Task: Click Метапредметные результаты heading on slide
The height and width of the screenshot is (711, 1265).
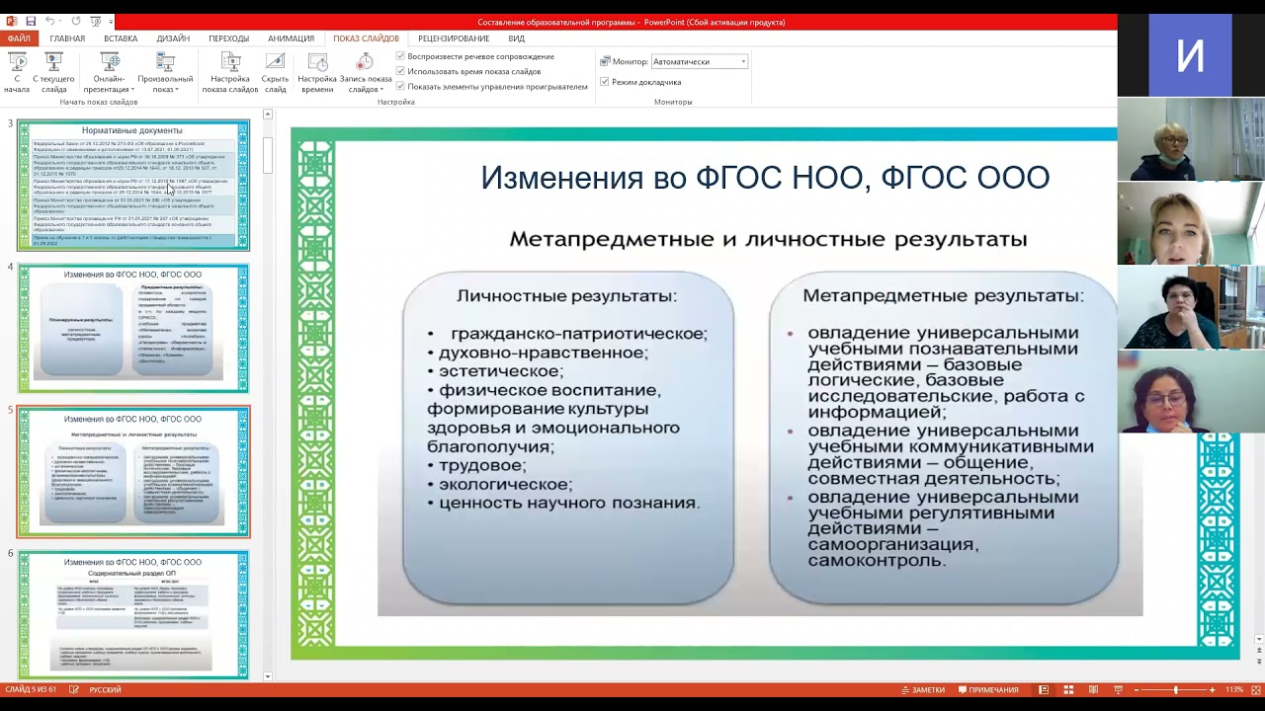Action: click(943, 295)
